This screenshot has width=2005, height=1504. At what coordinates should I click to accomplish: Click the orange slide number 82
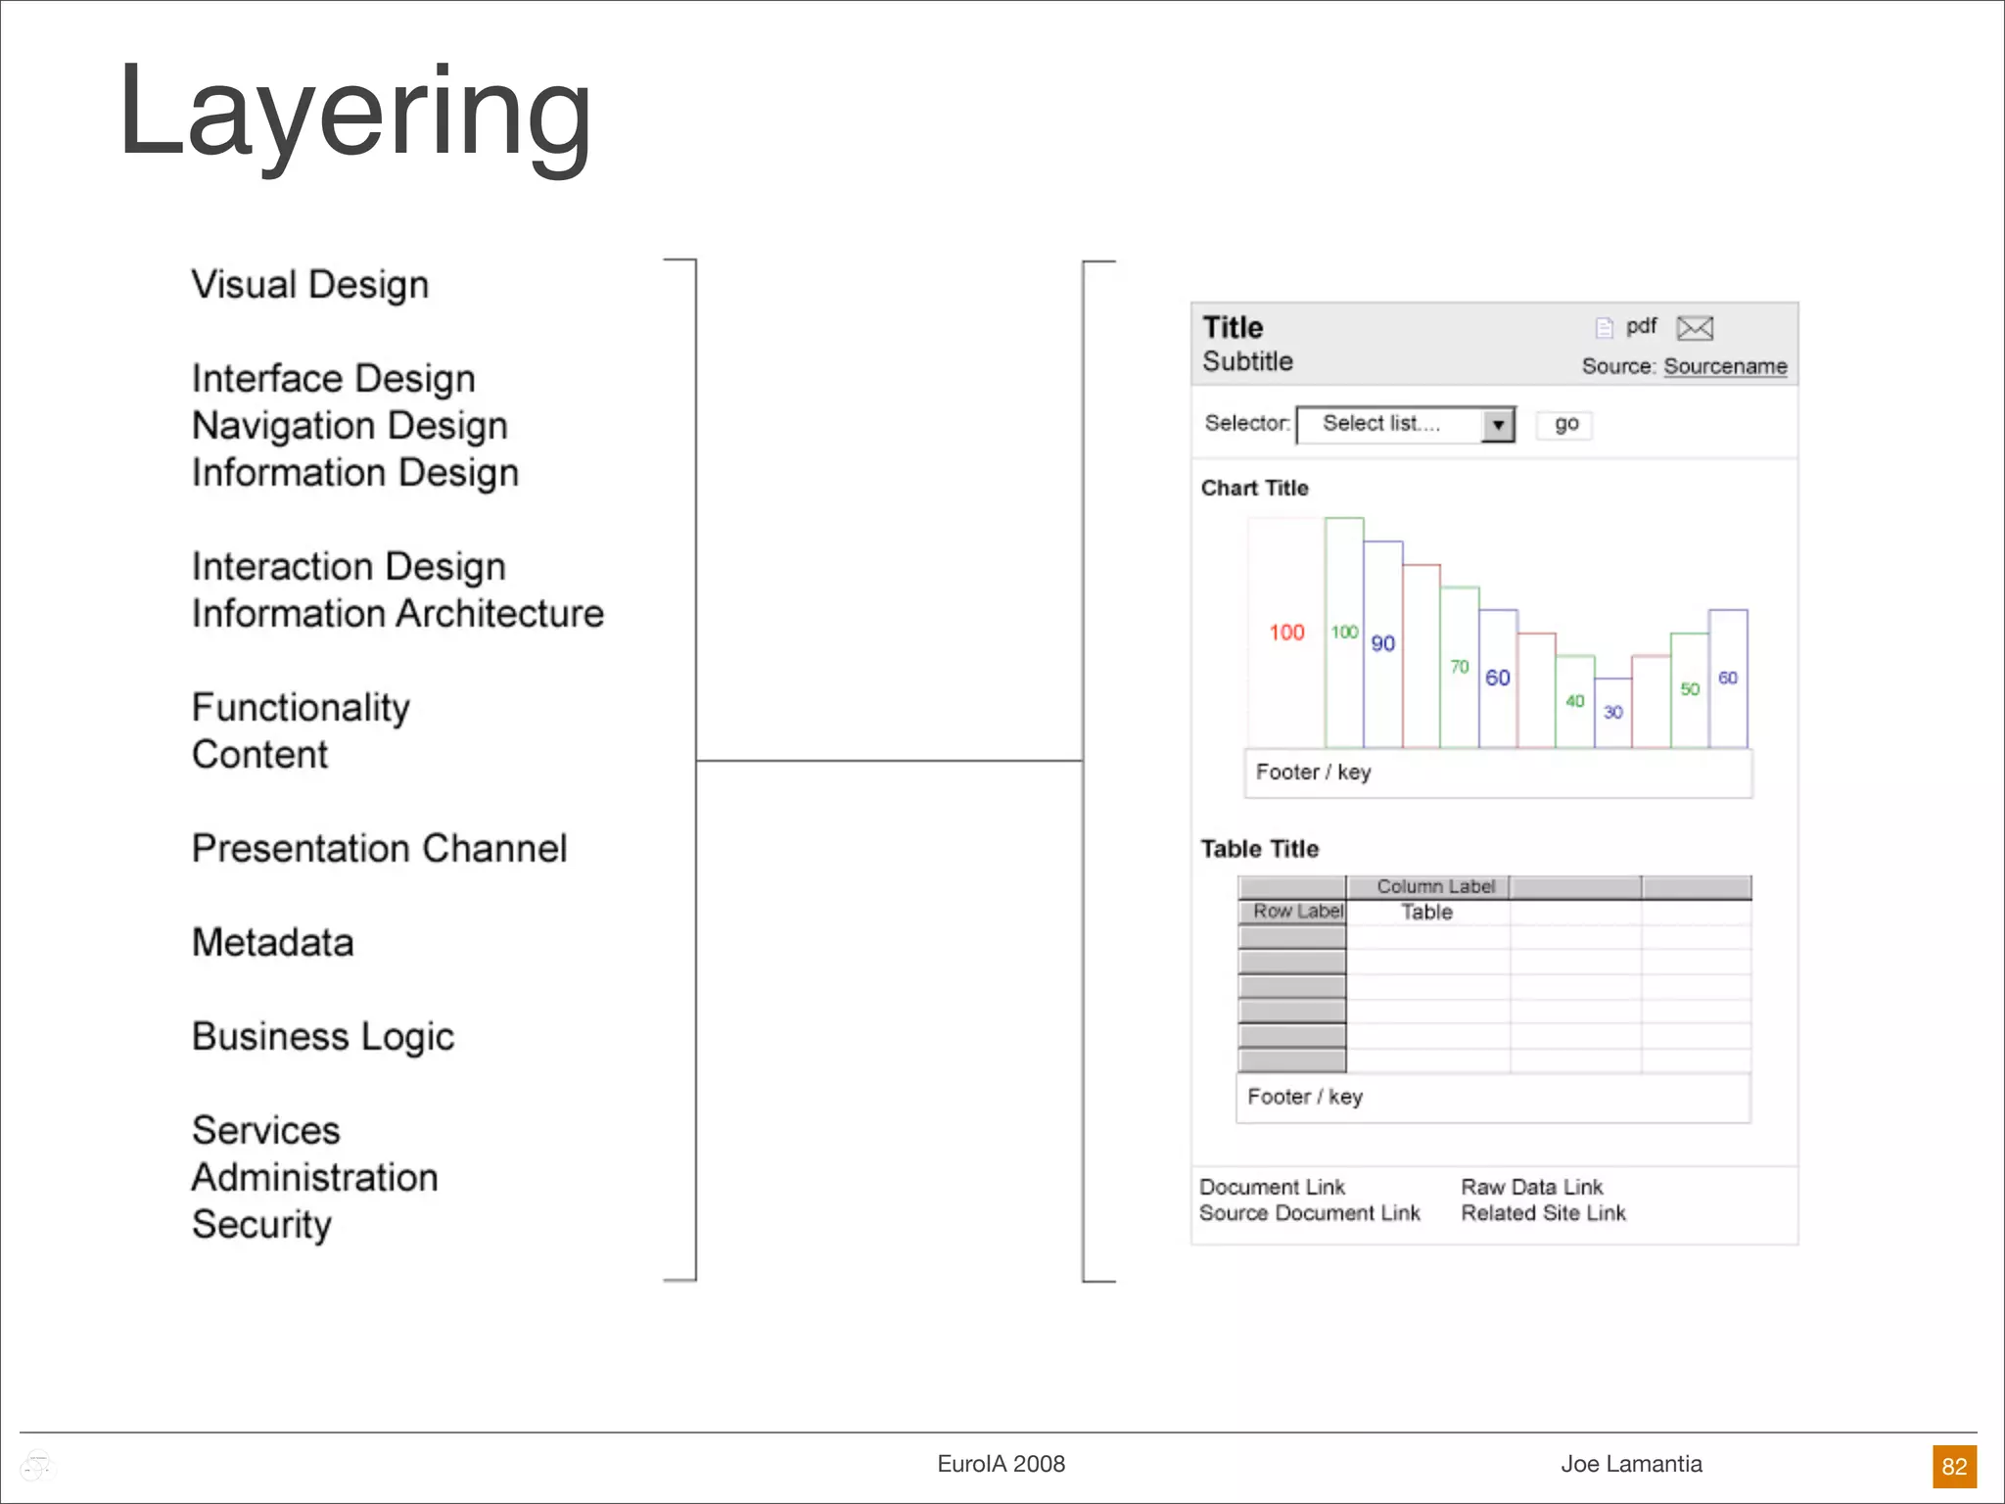tap(1954, 1466)
